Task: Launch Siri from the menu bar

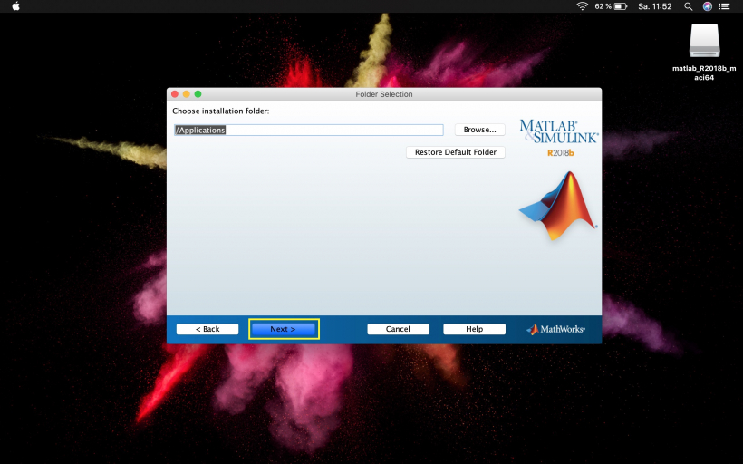Action: [707, 6]
